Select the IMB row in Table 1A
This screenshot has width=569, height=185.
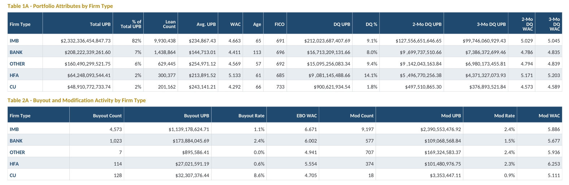click(x=284, y=41)
